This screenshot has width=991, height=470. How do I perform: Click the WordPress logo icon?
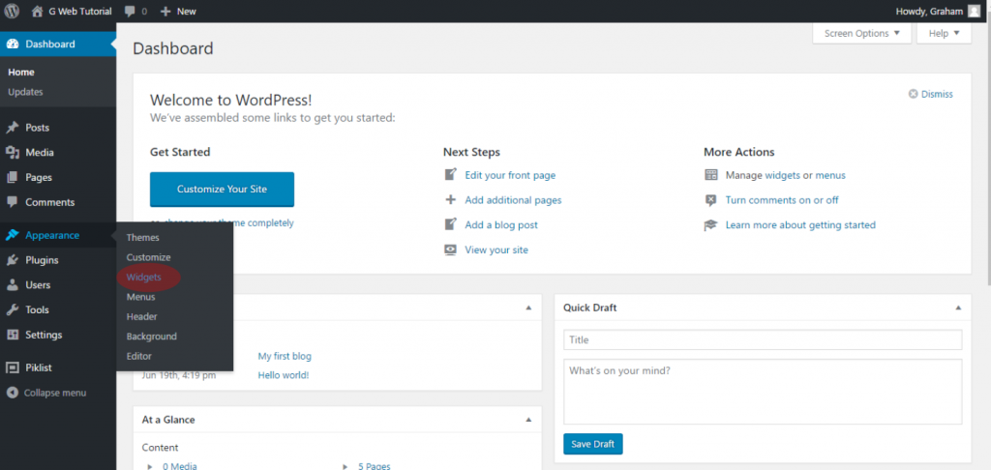12,11
